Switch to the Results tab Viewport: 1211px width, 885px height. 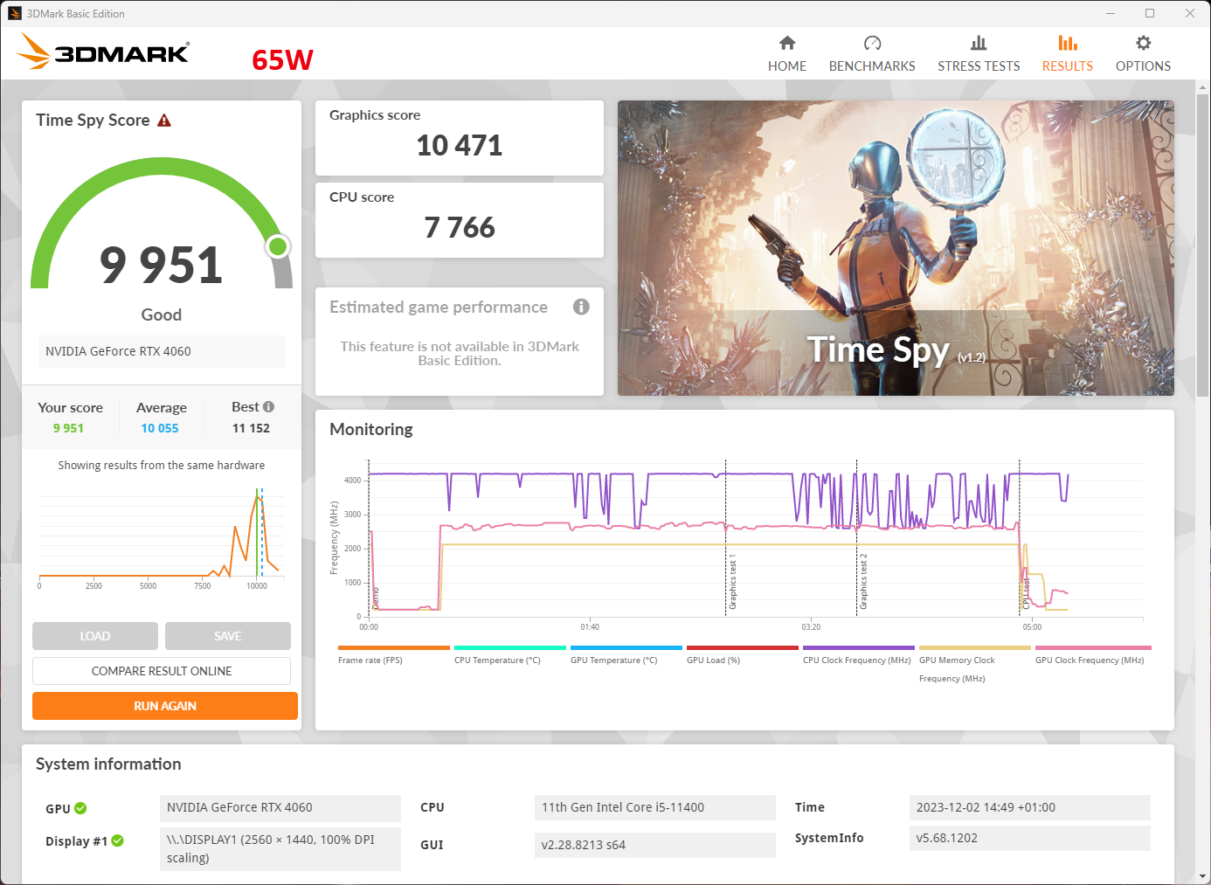click(1067, 53)
